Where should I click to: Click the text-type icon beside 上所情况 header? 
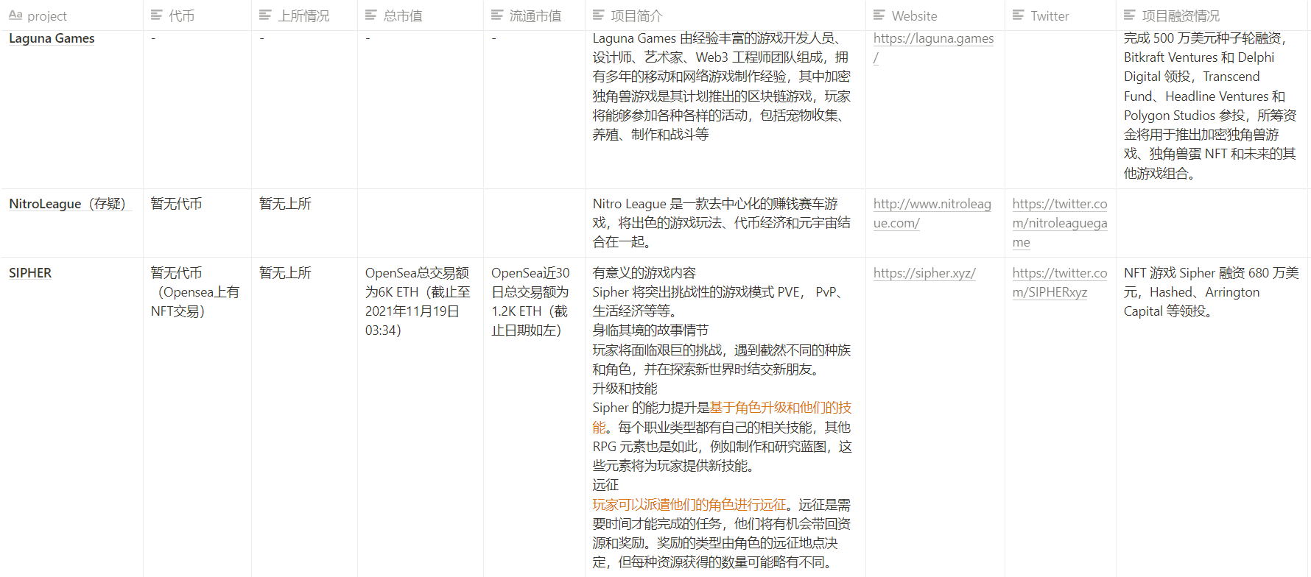[x=265, y=15]
